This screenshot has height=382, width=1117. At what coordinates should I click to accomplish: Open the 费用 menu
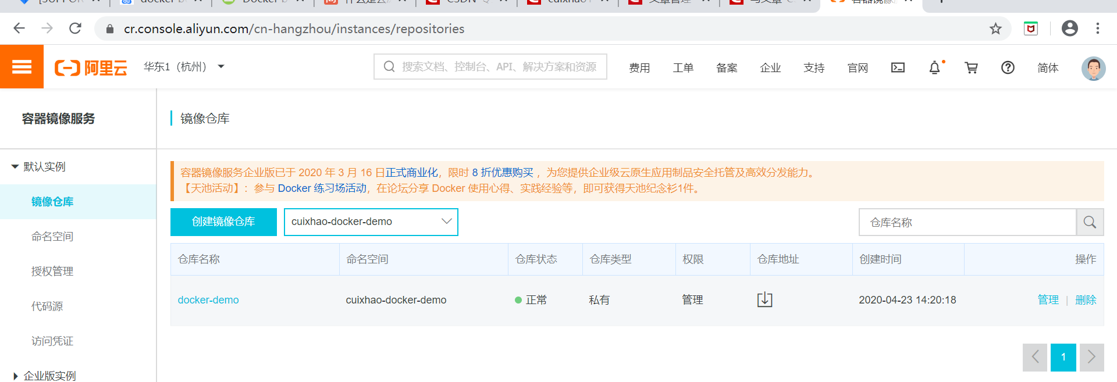(x=639, y=68)
